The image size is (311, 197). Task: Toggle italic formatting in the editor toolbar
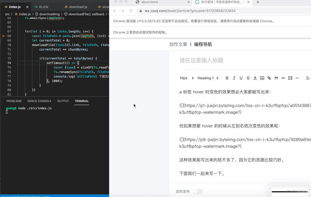pyautogui.click(x=234, y=78)
